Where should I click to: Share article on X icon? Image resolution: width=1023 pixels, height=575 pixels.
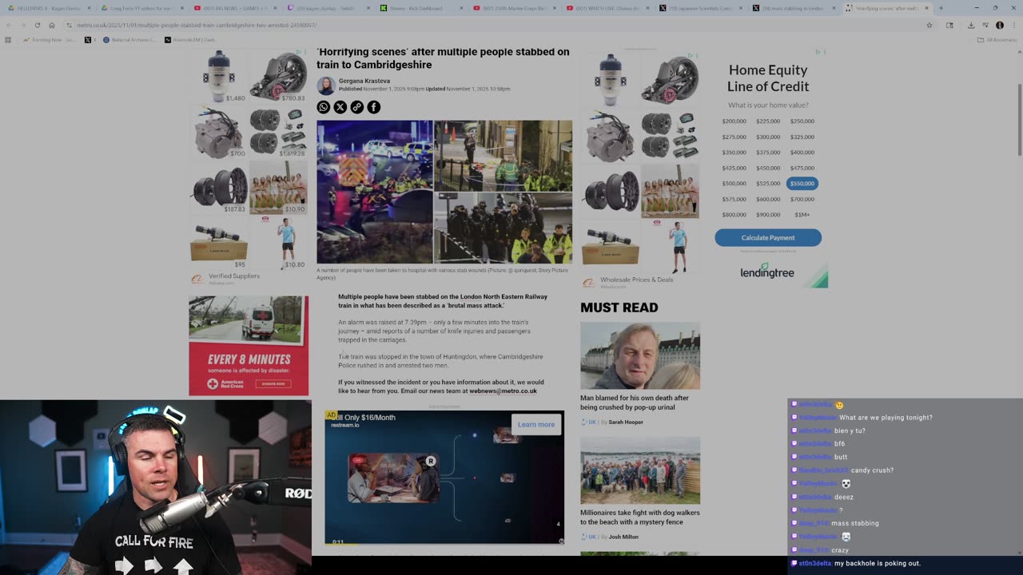340,107
